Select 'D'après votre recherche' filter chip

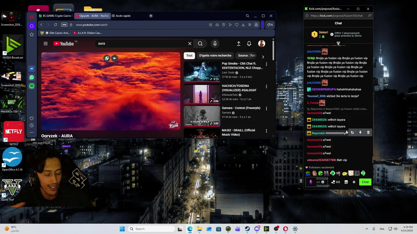[x=215, y=56]
